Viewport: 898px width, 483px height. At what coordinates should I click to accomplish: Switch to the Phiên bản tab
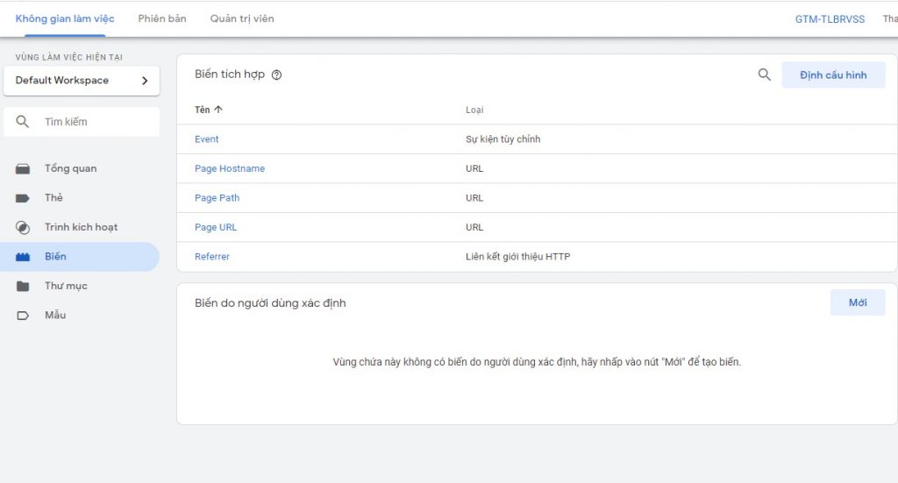tap(162, 19)
